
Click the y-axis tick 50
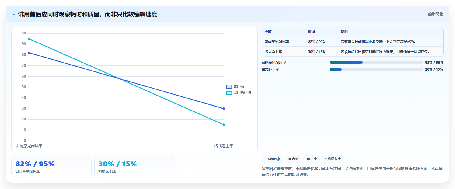pos(24,87)
